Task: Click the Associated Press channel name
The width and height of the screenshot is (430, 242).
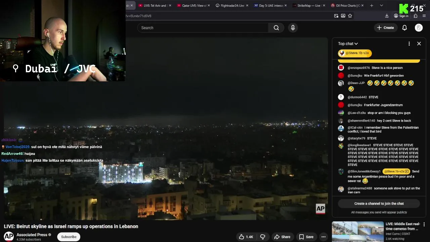Action: pyautogui.click(x=32, y=235)
